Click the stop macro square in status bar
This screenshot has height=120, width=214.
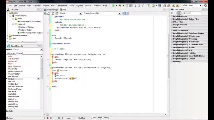click(50, 118)
